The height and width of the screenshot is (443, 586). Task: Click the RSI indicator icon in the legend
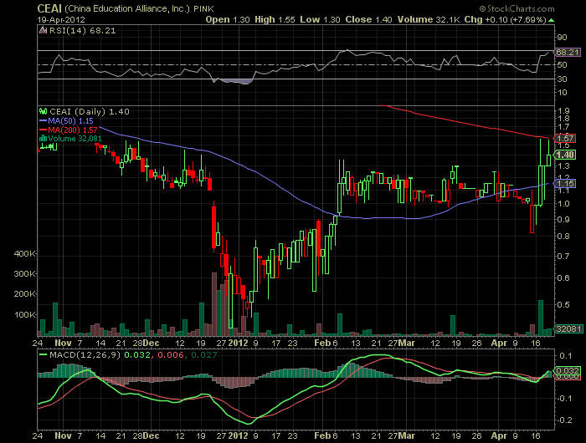coord(44,31)
